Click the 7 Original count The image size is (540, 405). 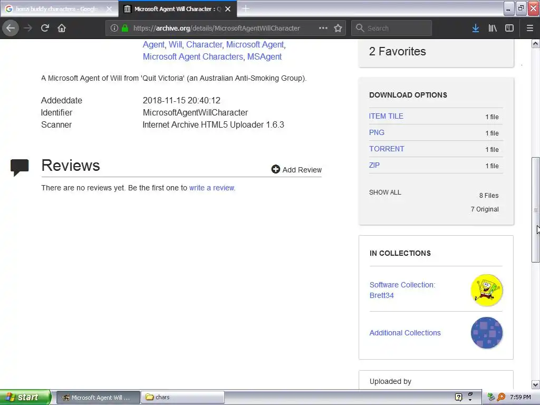point(485,209)
